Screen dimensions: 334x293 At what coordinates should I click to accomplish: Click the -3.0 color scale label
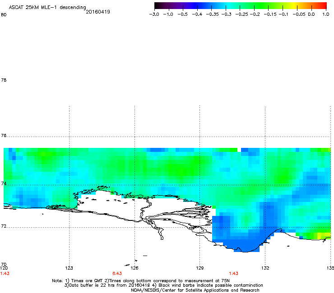(x=154, y=14)
